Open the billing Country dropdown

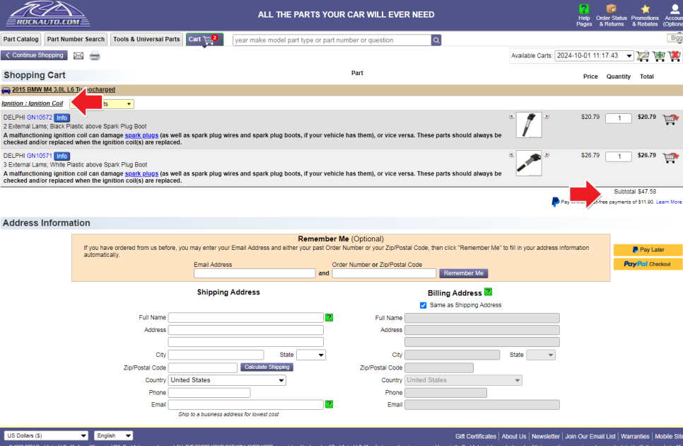pos(464,380)
